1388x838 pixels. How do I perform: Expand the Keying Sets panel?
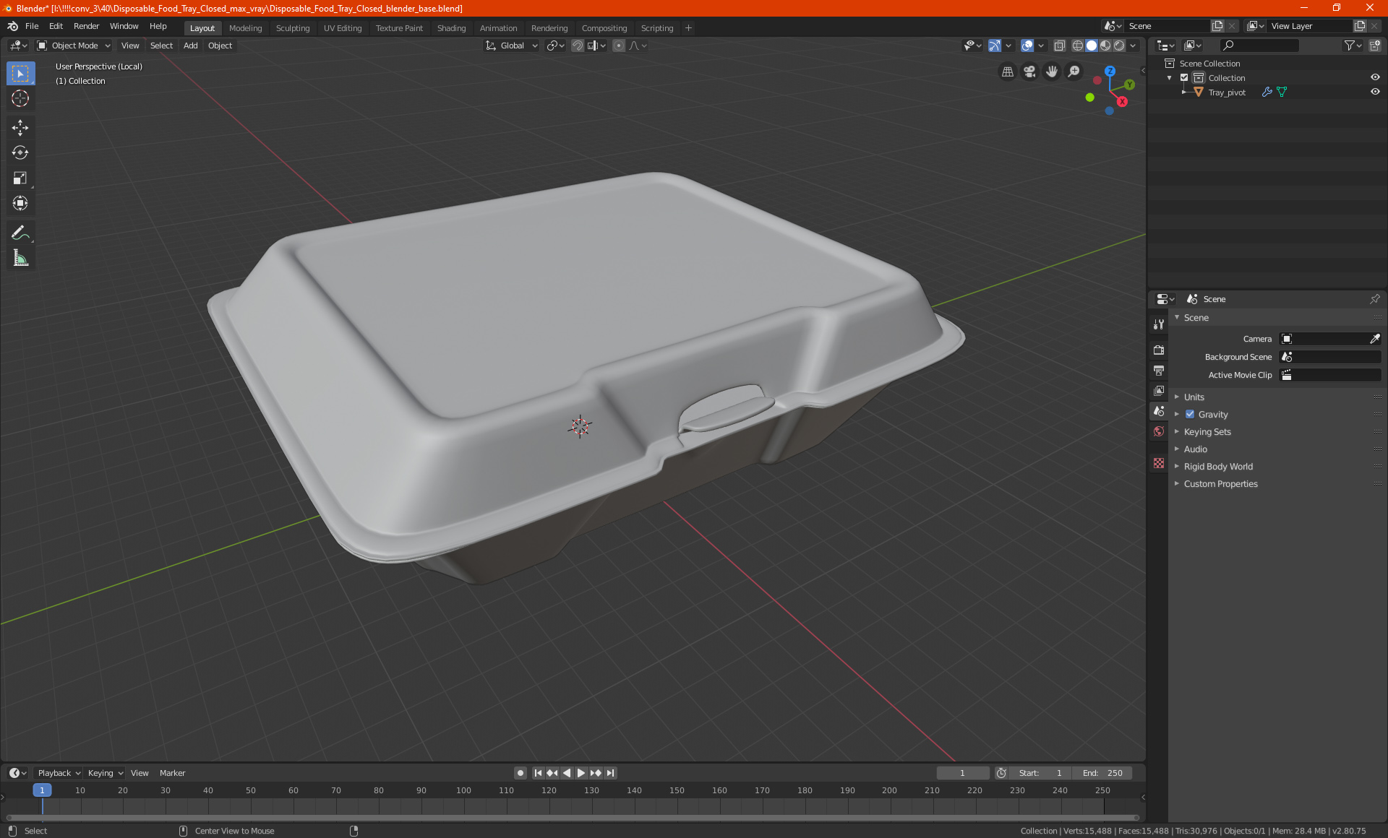tap(1207, 432)
